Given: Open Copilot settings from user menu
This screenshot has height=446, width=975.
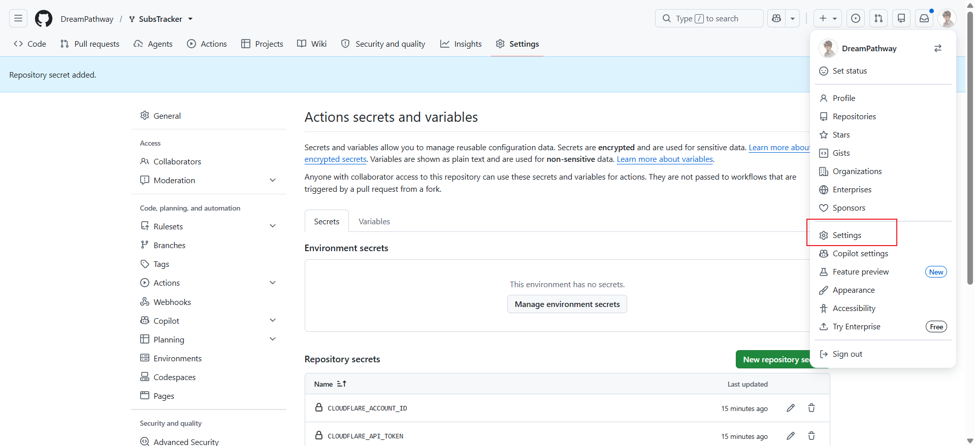Looking at the screenshot, I should (x=883, y=254).
